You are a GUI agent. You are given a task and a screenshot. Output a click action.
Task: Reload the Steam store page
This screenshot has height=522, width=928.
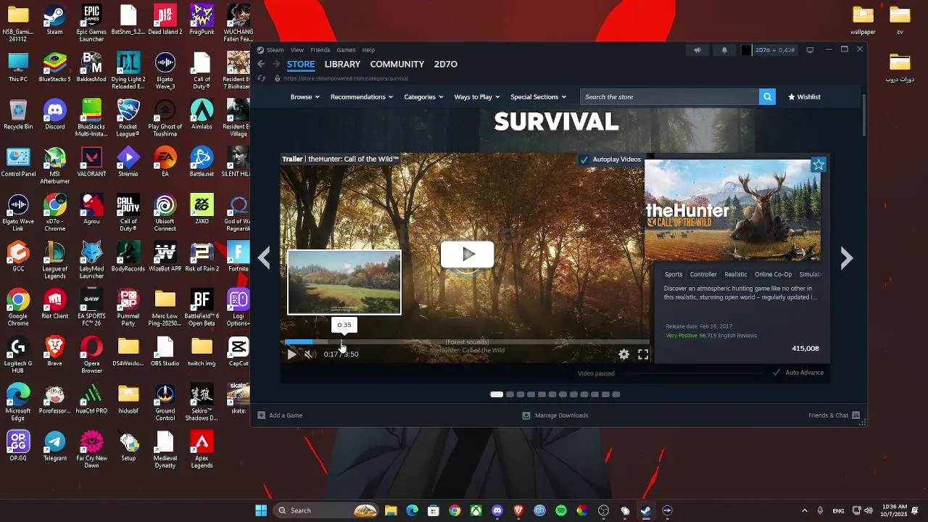click(262, 78)
